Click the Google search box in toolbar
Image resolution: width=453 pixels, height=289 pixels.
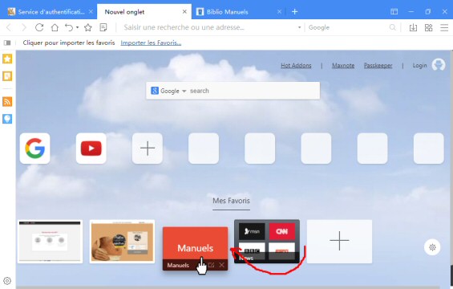(348, 27)
